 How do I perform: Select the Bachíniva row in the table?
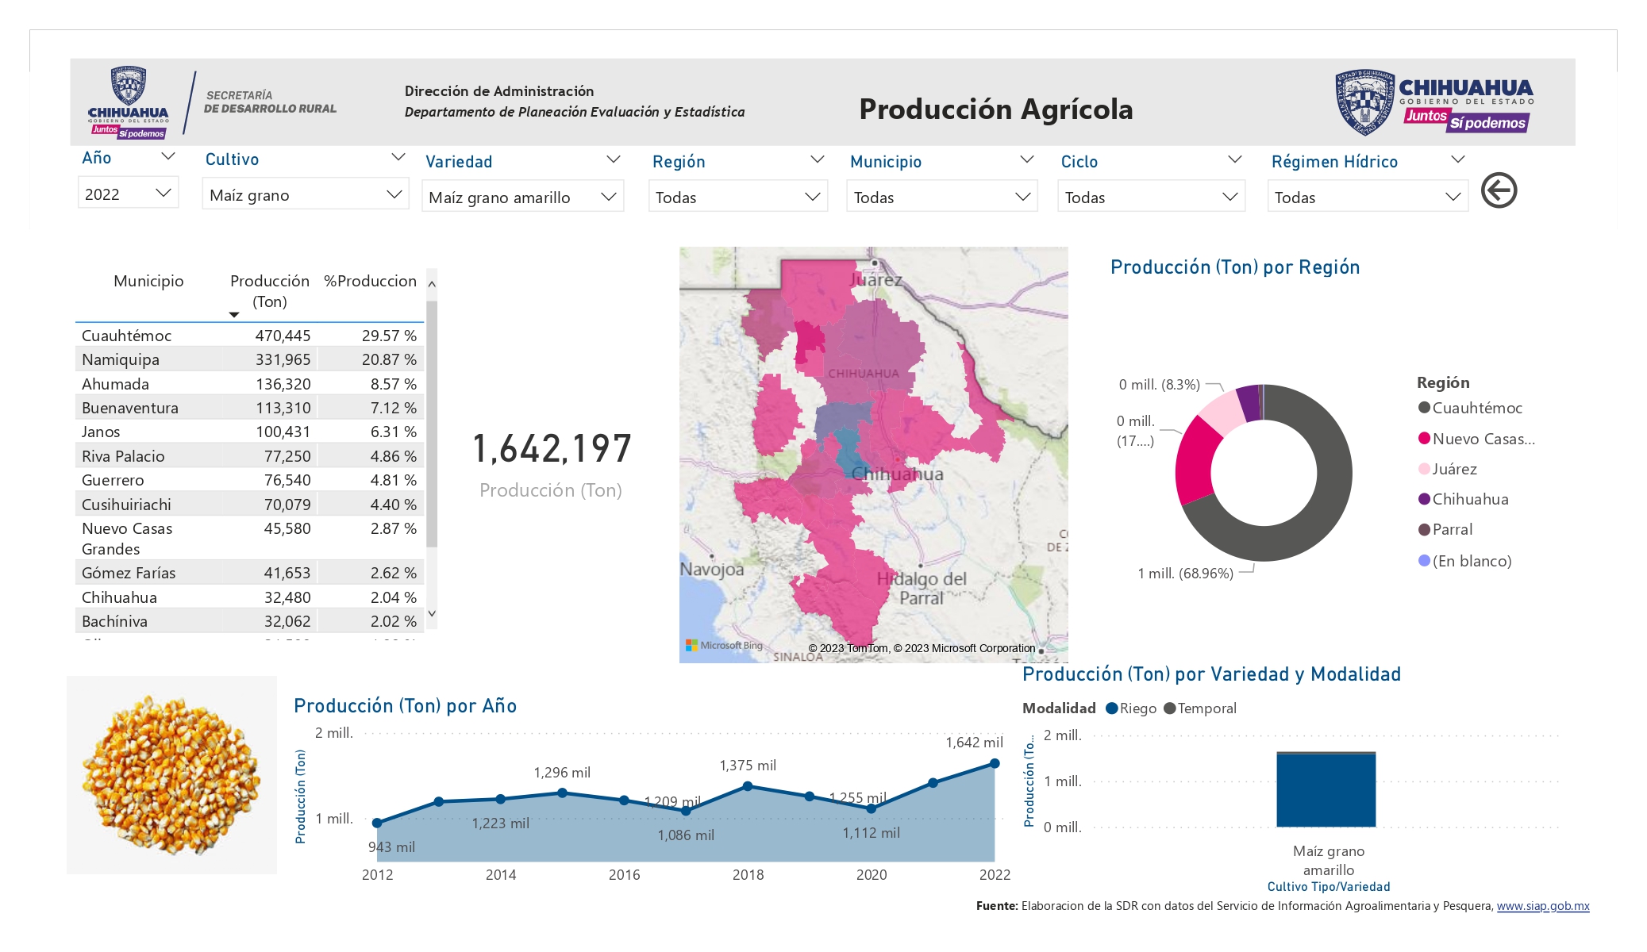[250, 621]
